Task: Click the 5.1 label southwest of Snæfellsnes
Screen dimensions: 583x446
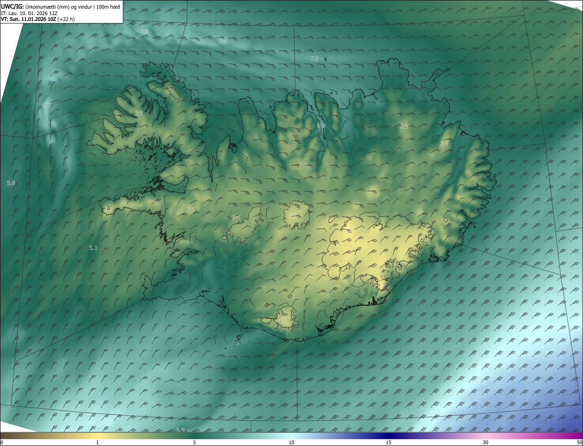Action: pyautogui.click(x=93, y=248)
